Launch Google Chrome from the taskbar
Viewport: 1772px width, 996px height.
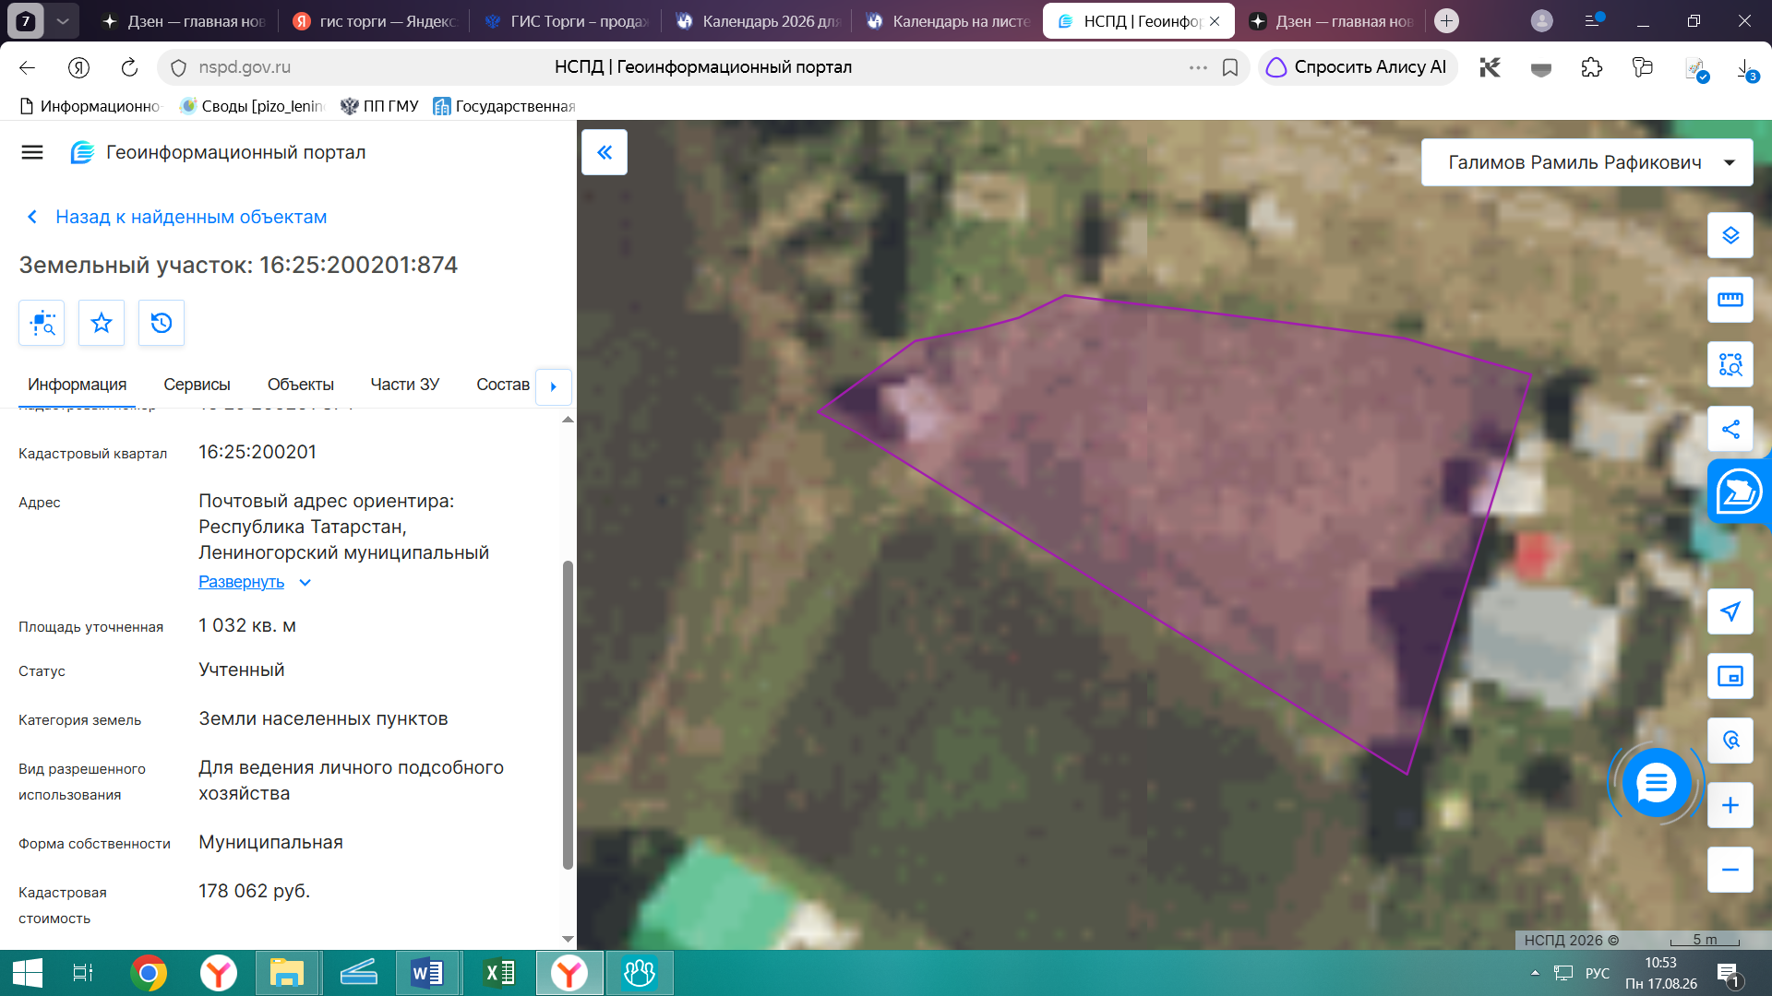149,973
